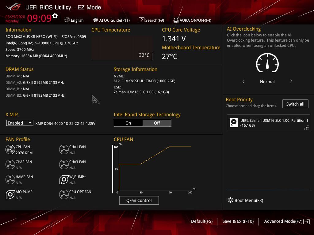Click XMP DDR4-4000 18-22-22-42-1.35V text
Viewport: 314px width, 235px height.
click(65, 124)
